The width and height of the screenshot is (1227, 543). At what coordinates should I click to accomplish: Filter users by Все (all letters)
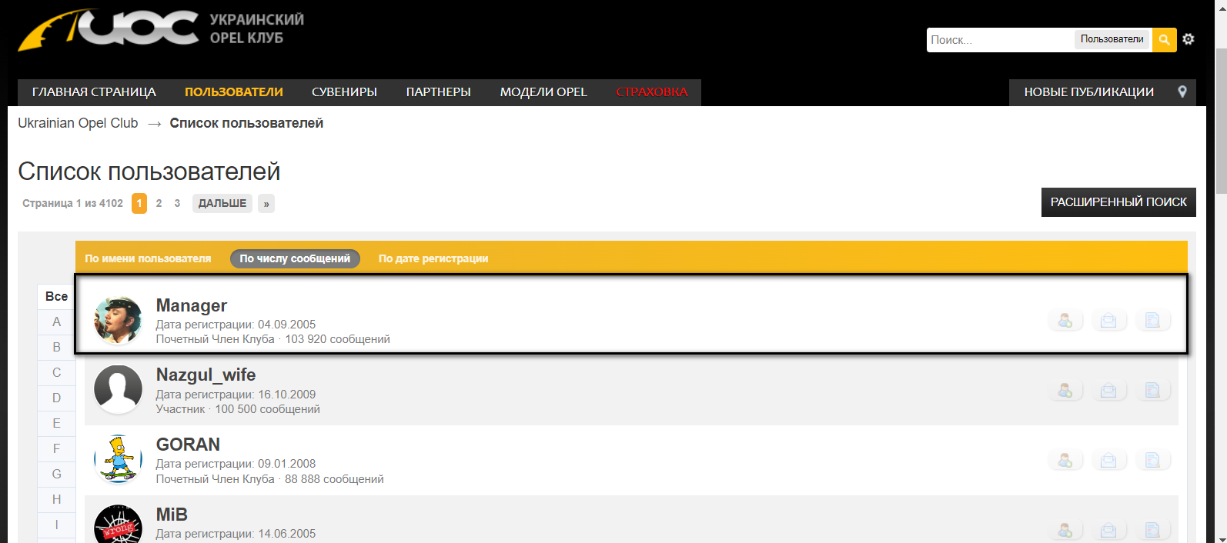pos(57,297)
